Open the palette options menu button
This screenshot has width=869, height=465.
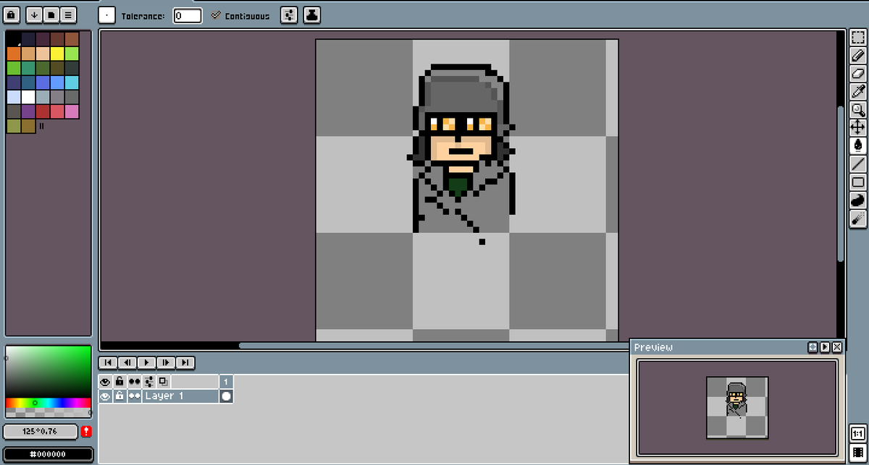[68, 14]
